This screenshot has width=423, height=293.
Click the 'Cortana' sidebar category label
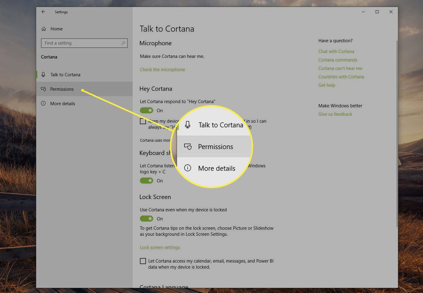pos(49,57)
